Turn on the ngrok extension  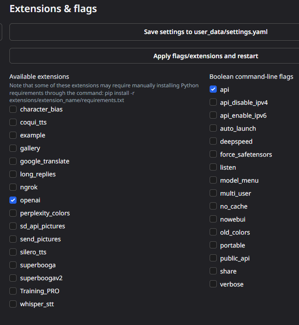tap(13, 187)
